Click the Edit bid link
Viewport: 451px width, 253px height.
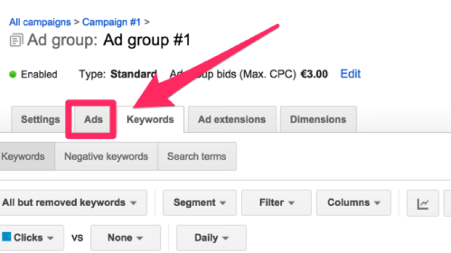coord(350,74)
